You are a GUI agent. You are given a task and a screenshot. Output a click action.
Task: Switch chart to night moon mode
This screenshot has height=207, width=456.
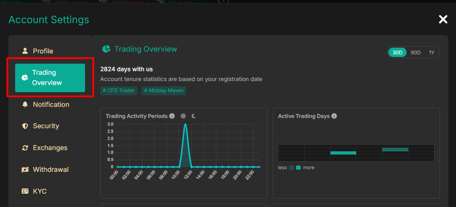(194, 116)
